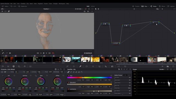This screenshot has width=176, height=99.
Task: Enable or disable the Hue qualifier
Action: click(x=68, y=76)
